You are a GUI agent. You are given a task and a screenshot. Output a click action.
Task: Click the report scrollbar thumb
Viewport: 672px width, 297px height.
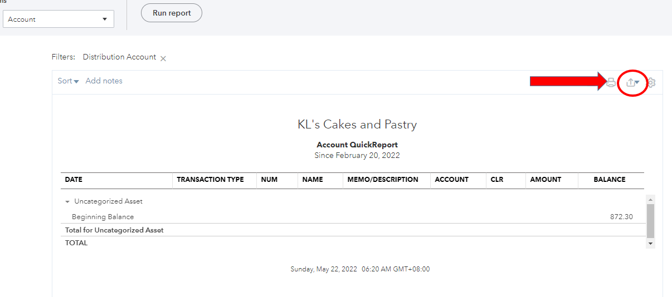point(650,220)
